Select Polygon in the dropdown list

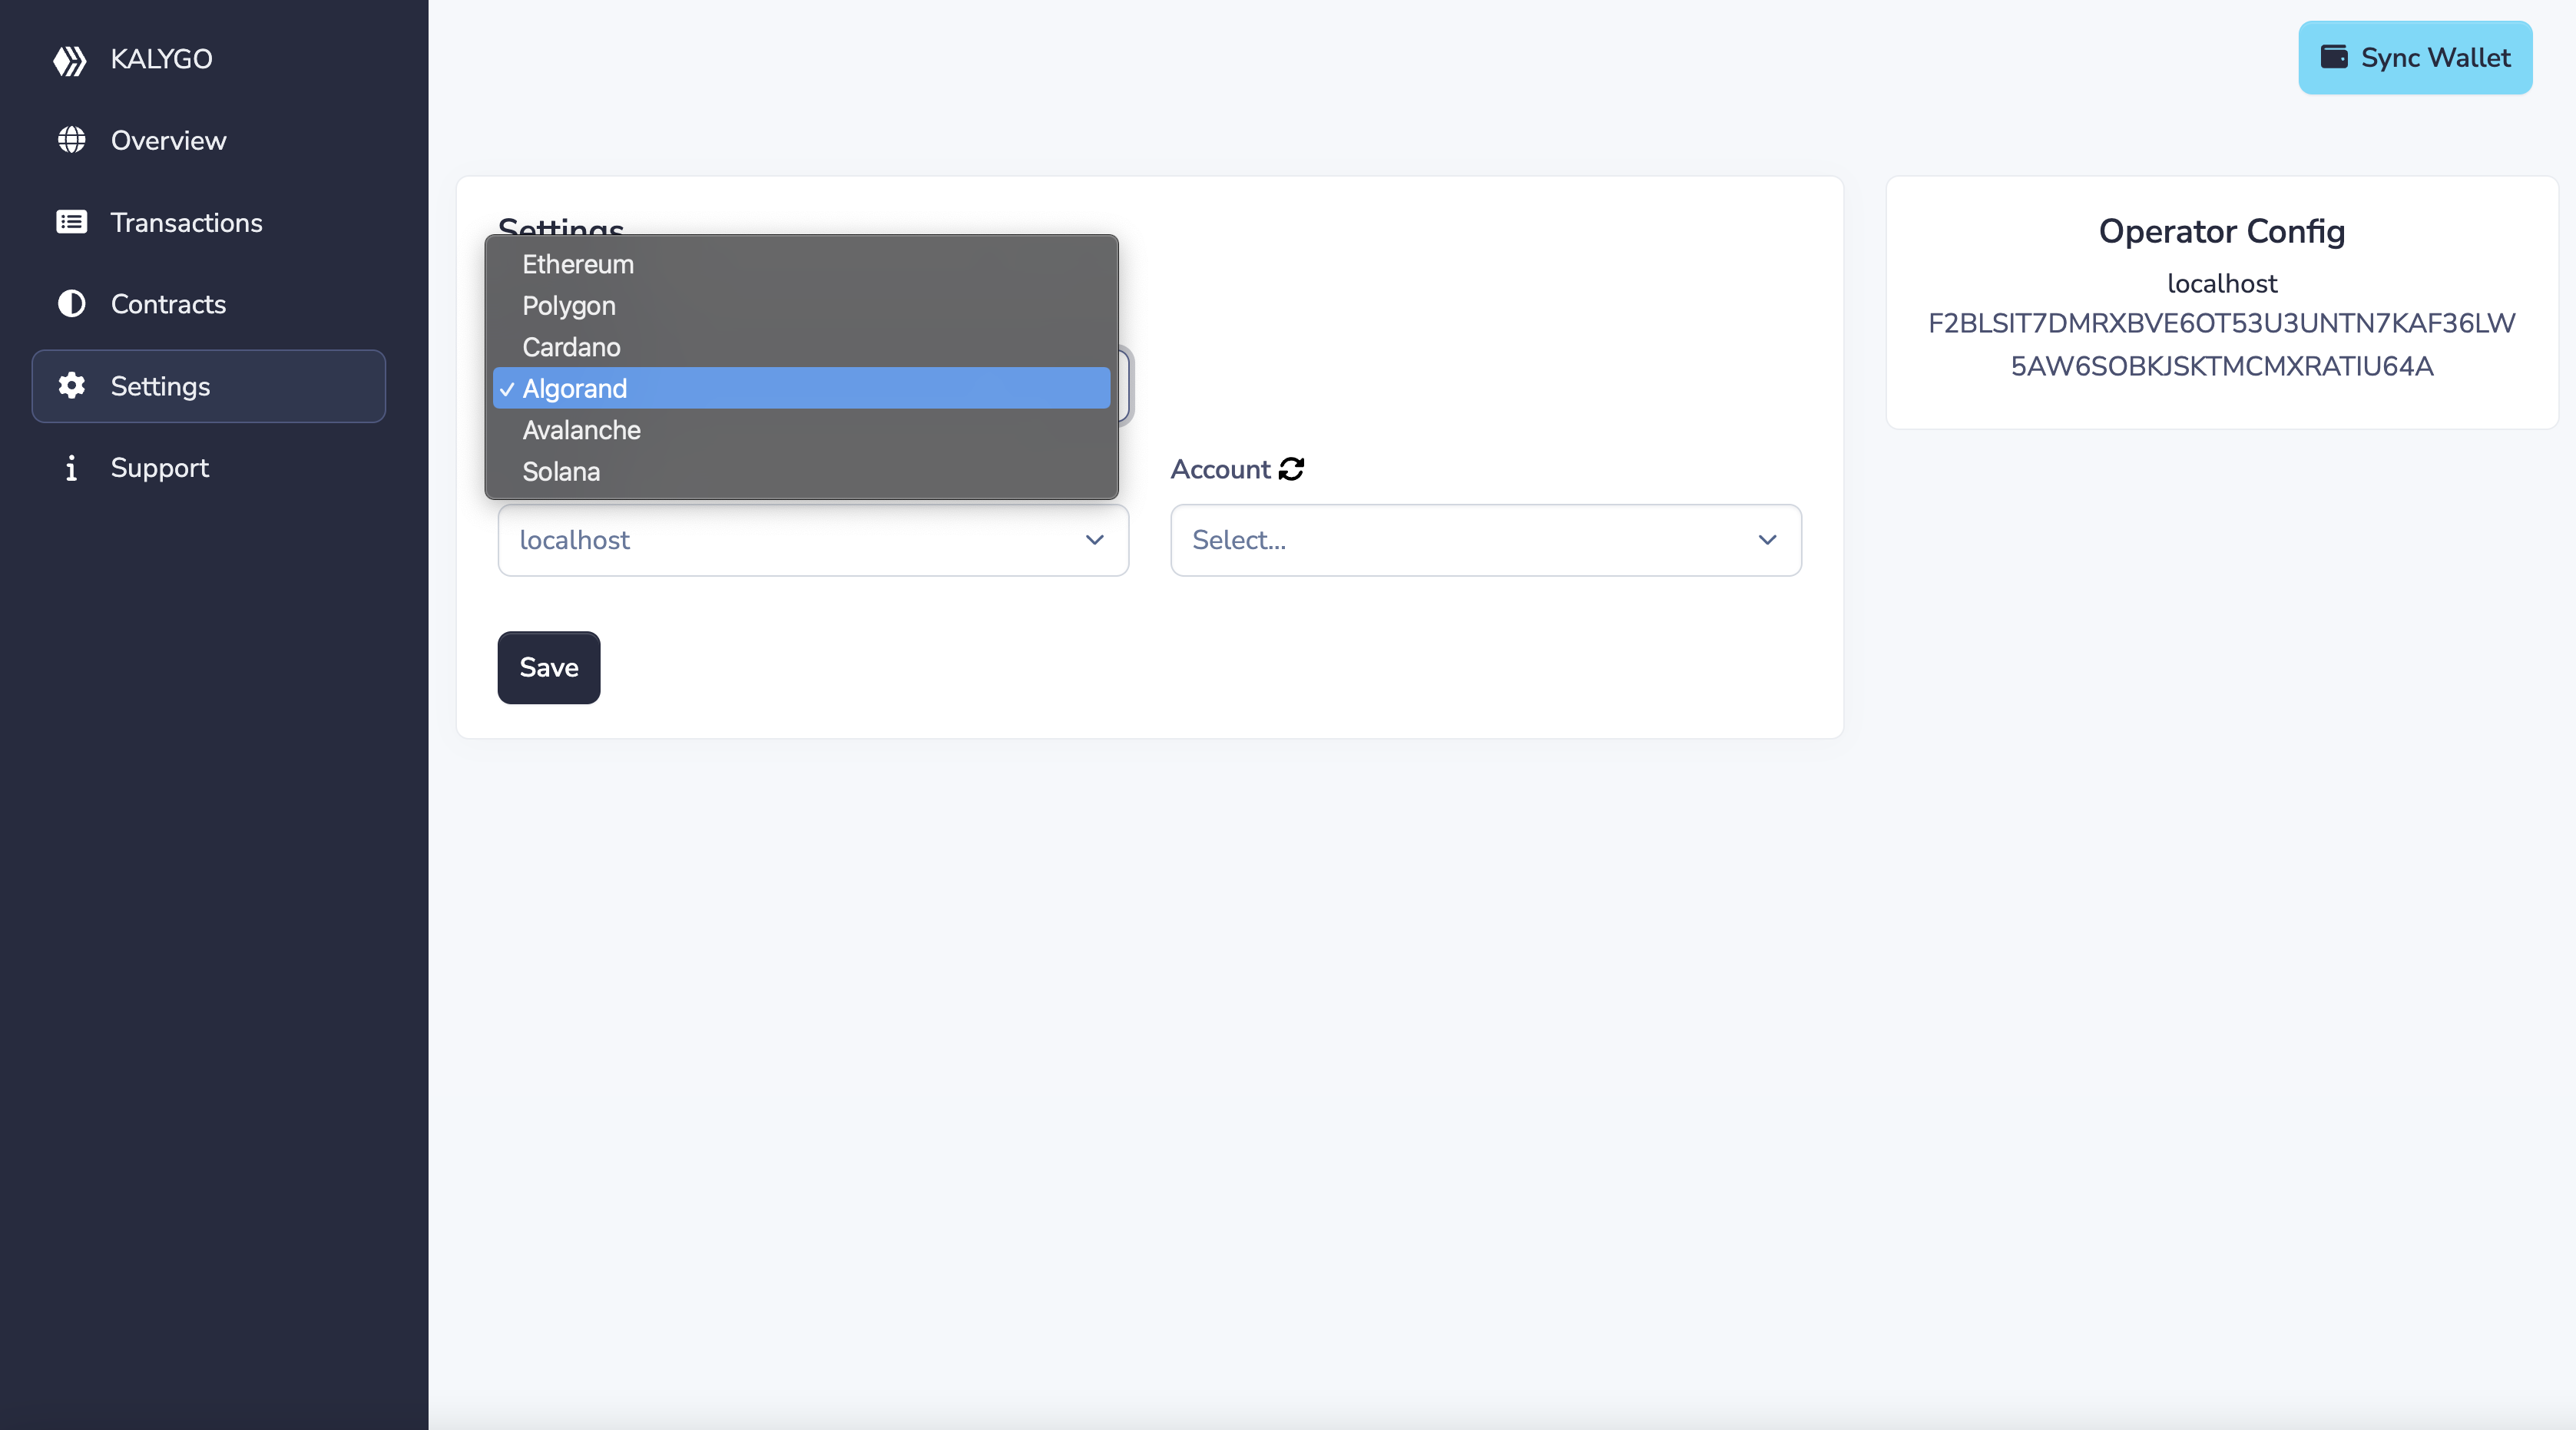point(568,306)
